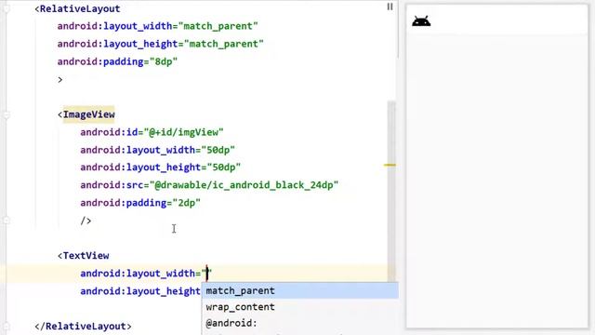This screenshot has width=595, height=335.
Task: Click the android:src attribute name
Action: pos(112,185)
